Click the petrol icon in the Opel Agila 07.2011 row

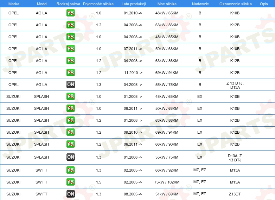click(70, 49)
